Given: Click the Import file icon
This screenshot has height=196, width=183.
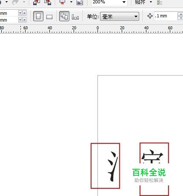Looking at the screenshot, I should coord(37,2).
